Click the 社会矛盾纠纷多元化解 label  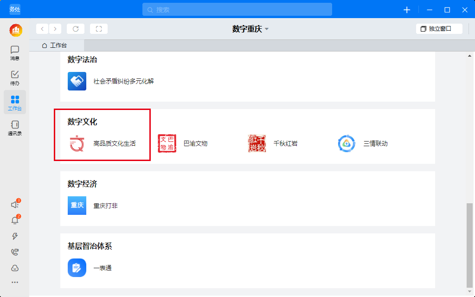click(123, 82)
